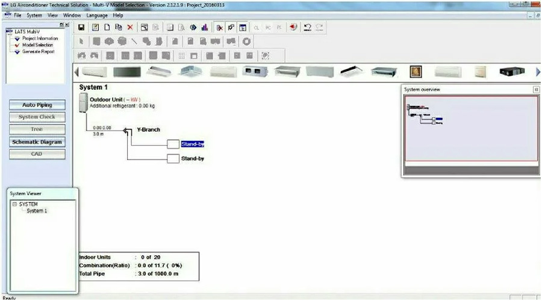Click the print preview magnifier page icon
Image resolution: width=542 pixels, height=301 pixels.
tap(181, 27)
